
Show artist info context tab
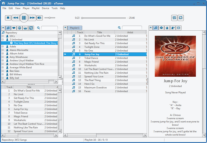tap(167, 28)
